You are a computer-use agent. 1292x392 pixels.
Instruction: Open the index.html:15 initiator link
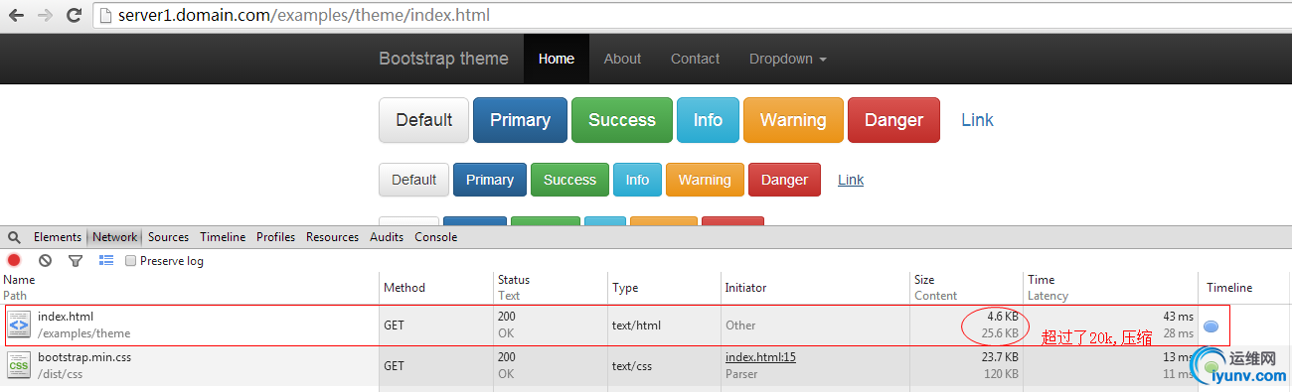click(x=760, y=357)
